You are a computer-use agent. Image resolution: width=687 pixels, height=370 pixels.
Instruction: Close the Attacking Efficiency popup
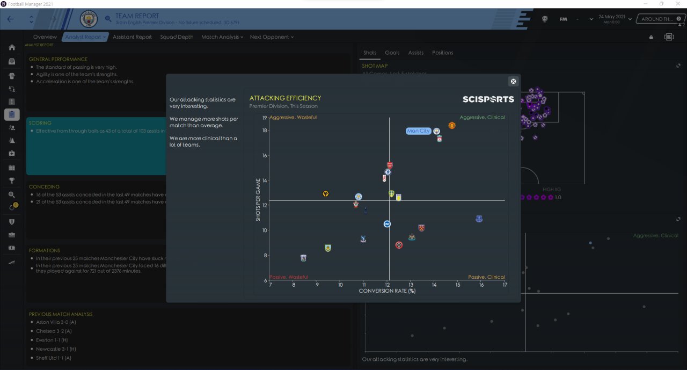pos(513,81)
